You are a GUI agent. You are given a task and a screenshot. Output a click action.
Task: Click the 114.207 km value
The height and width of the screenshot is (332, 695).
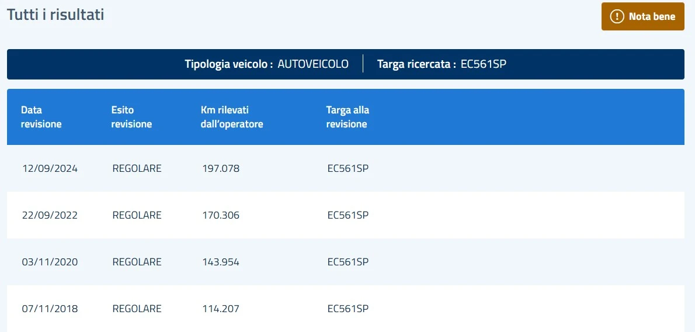(221, 309)
